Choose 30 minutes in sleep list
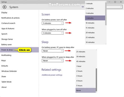Screen dimensions: 124x97 (x=86, y=57)
